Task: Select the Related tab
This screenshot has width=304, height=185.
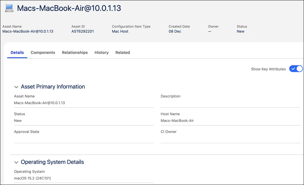Action: pos(123,52)
